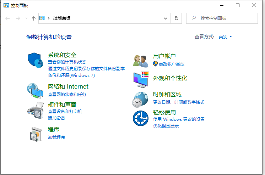This screenshot has height=175, width=265.
Task: Click 备份和还原(Windows 7) link
Action: (x=71, y=75)
